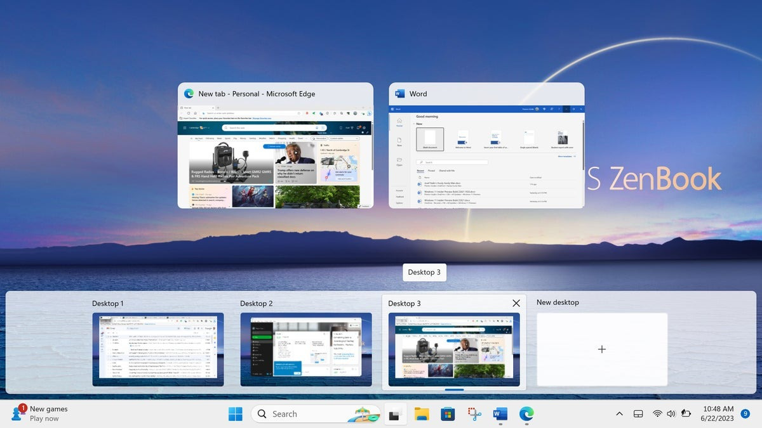The image size is (762, 428).
Task: Show hidden system tray icons chevron
Action: (619, 414)
